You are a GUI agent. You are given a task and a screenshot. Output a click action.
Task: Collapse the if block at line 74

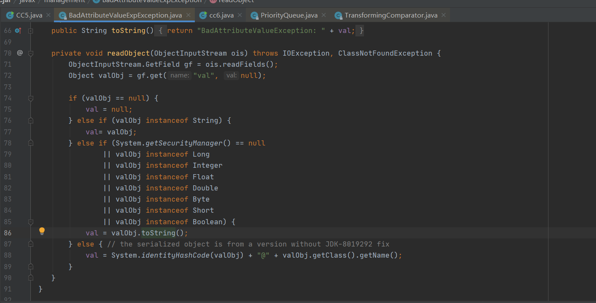coord(30,98)
